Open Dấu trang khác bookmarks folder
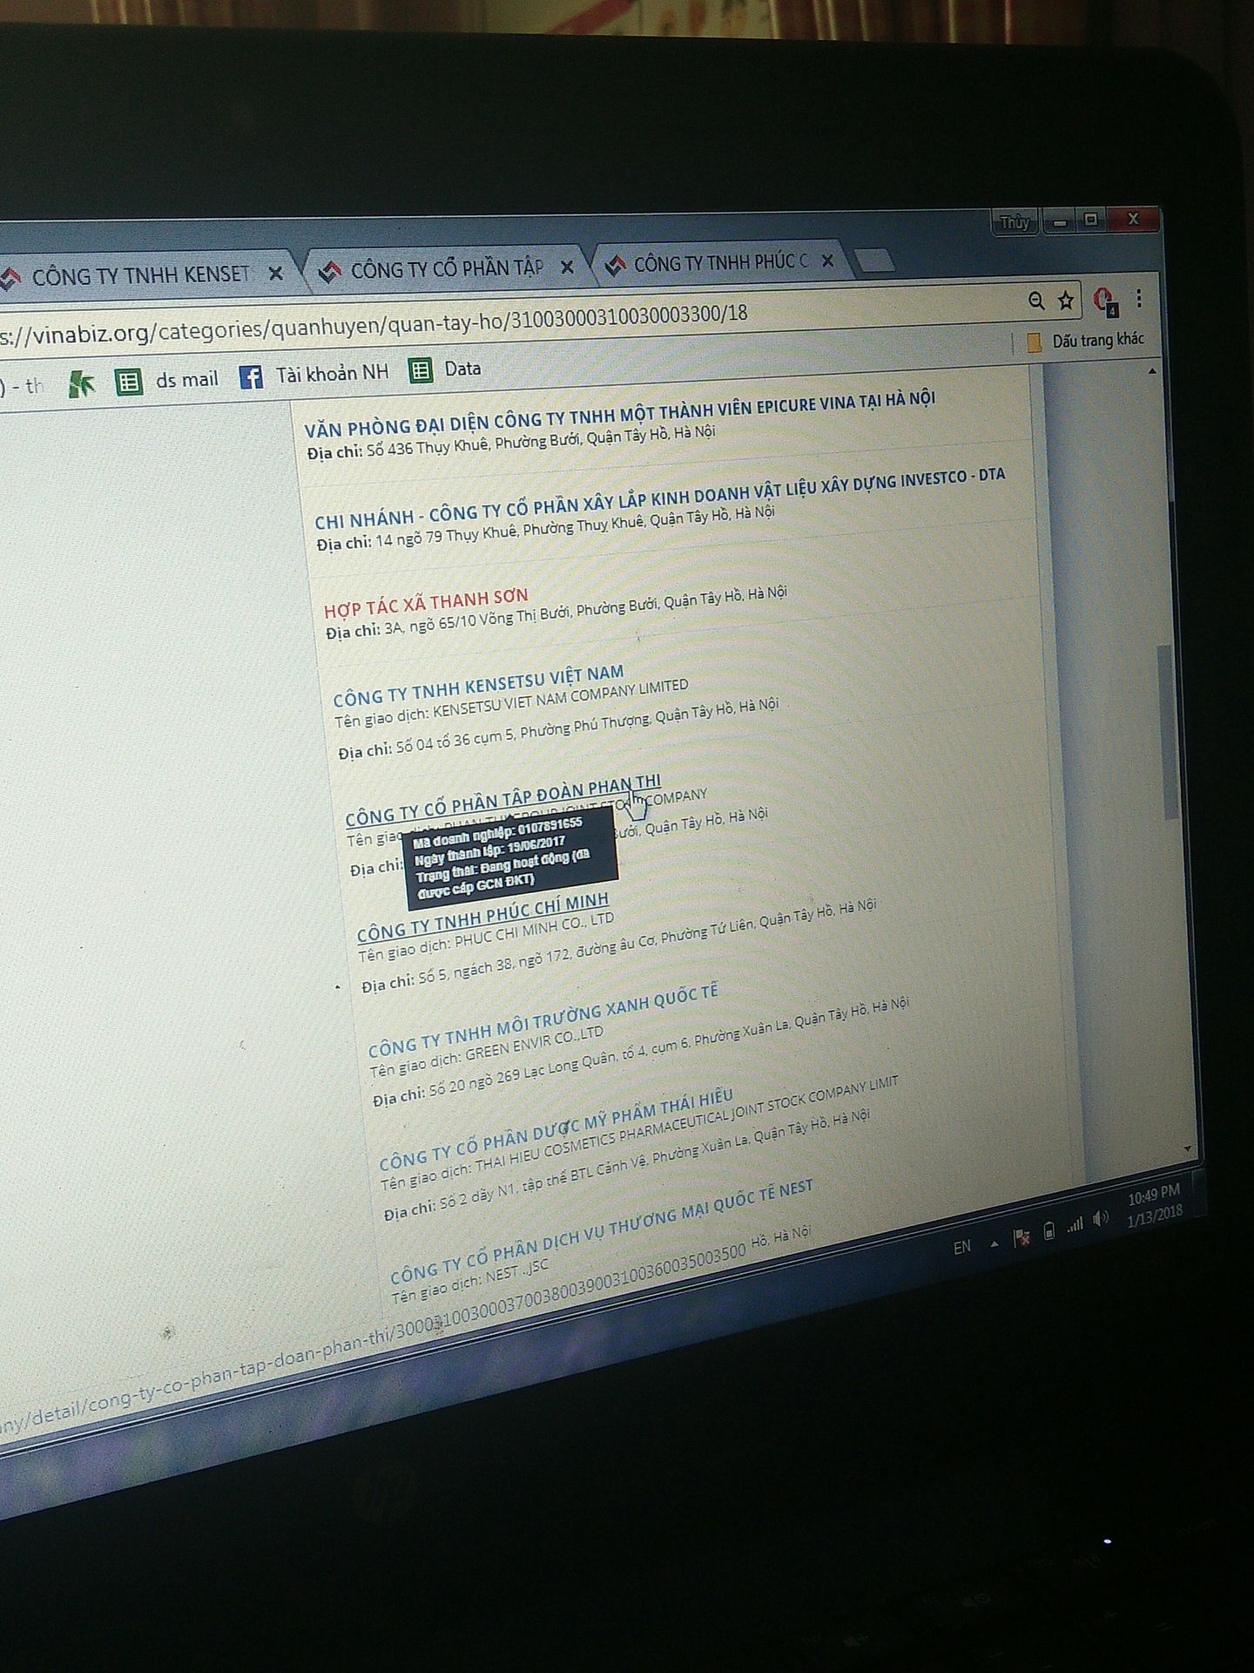This screenshot has width=1254, height=1673. coord(1086,340)
